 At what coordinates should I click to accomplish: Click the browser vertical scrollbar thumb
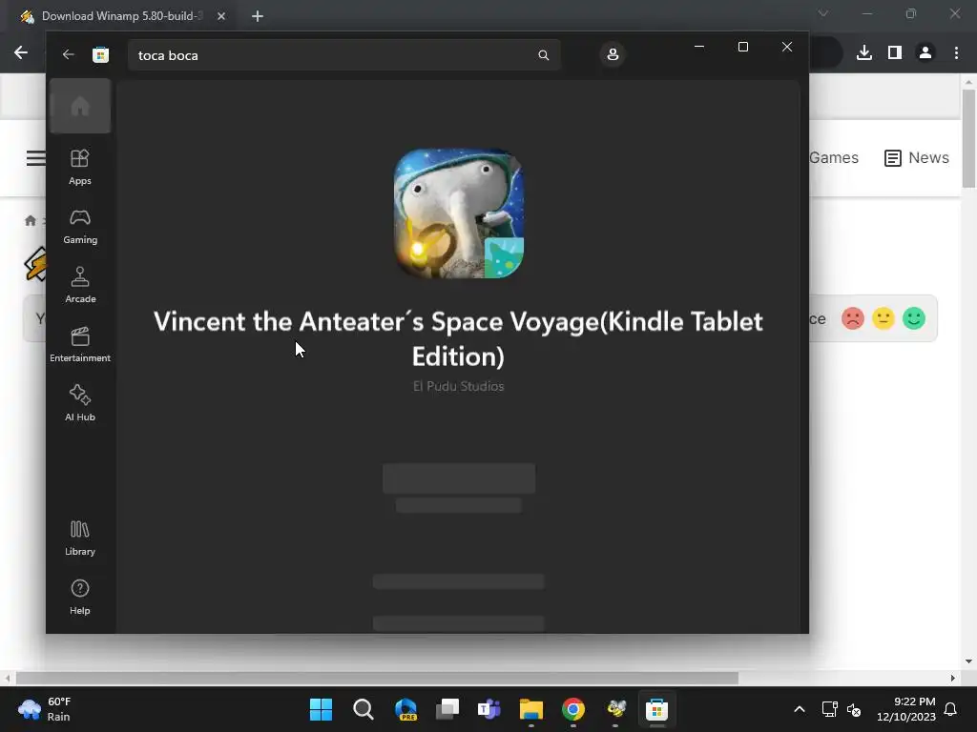tap(968, 138)
